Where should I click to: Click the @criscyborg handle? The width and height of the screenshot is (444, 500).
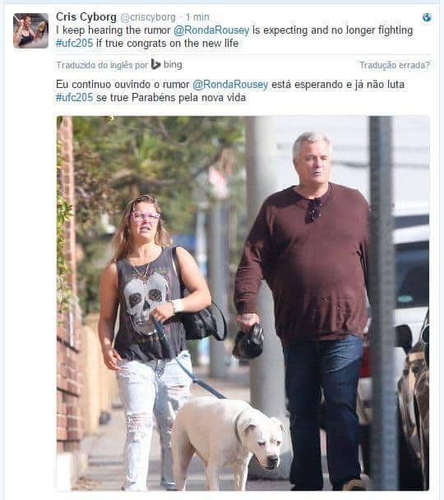[147, 17]
